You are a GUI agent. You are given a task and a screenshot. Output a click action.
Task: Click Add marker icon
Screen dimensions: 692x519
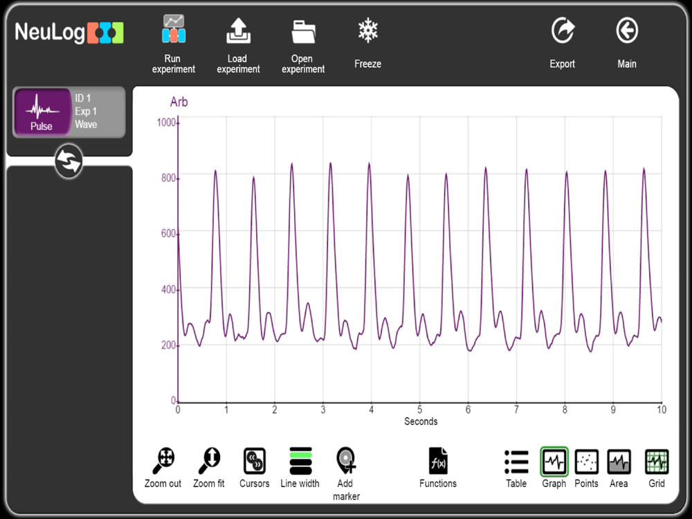tap(346, 461)
